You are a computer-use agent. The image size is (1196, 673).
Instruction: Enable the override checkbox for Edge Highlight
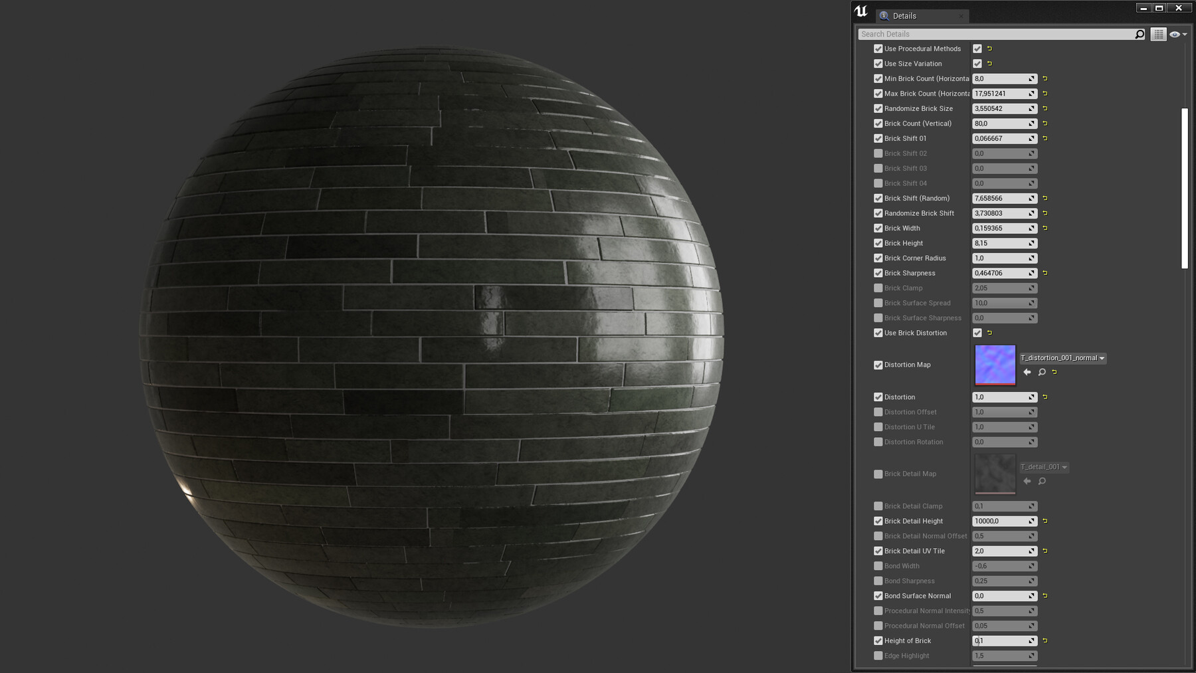click(878, 656)
